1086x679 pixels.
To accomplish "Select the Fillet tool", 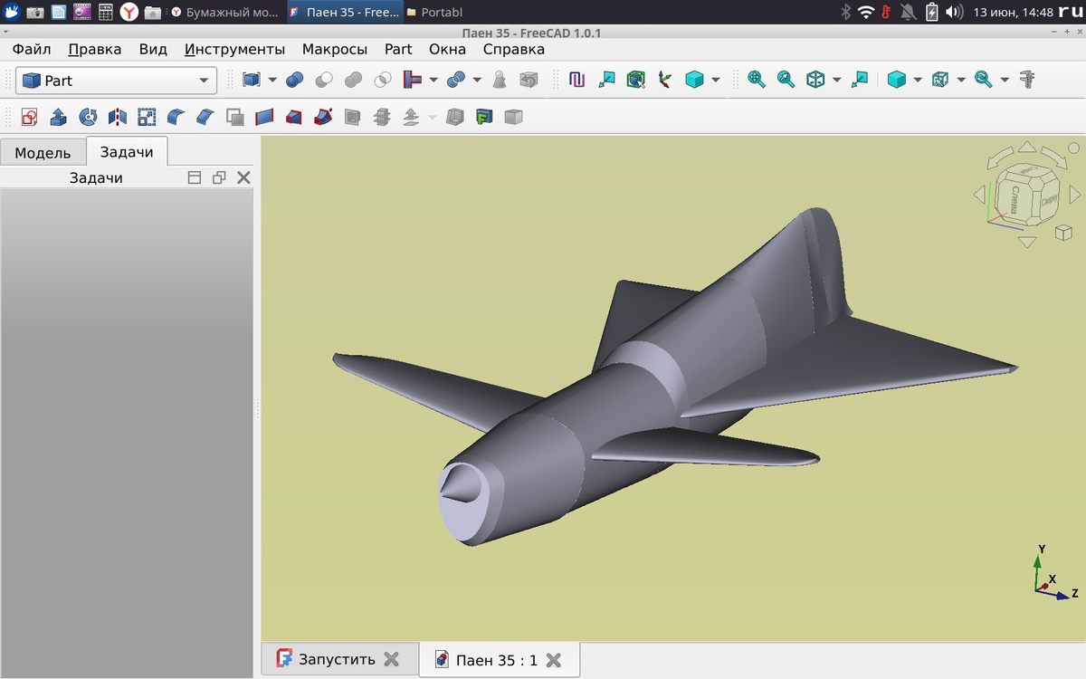I will tap(176, 117).
